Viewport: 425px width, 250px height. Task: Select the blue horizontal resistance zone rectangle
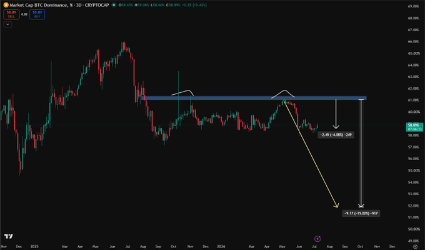pyautogui.click(x=254, y=98)
